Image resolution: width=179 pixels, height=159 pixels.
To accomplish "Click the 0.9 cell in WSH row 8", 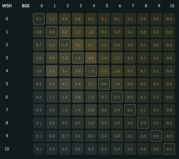I will [x=52, y=123].
